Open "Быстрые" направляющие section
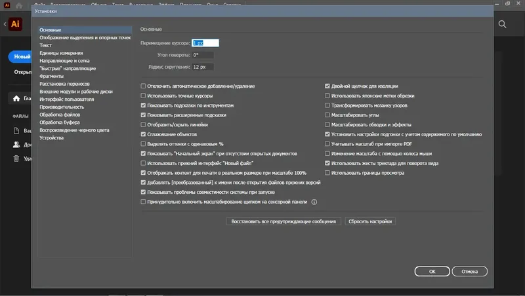 coord(85,69)
